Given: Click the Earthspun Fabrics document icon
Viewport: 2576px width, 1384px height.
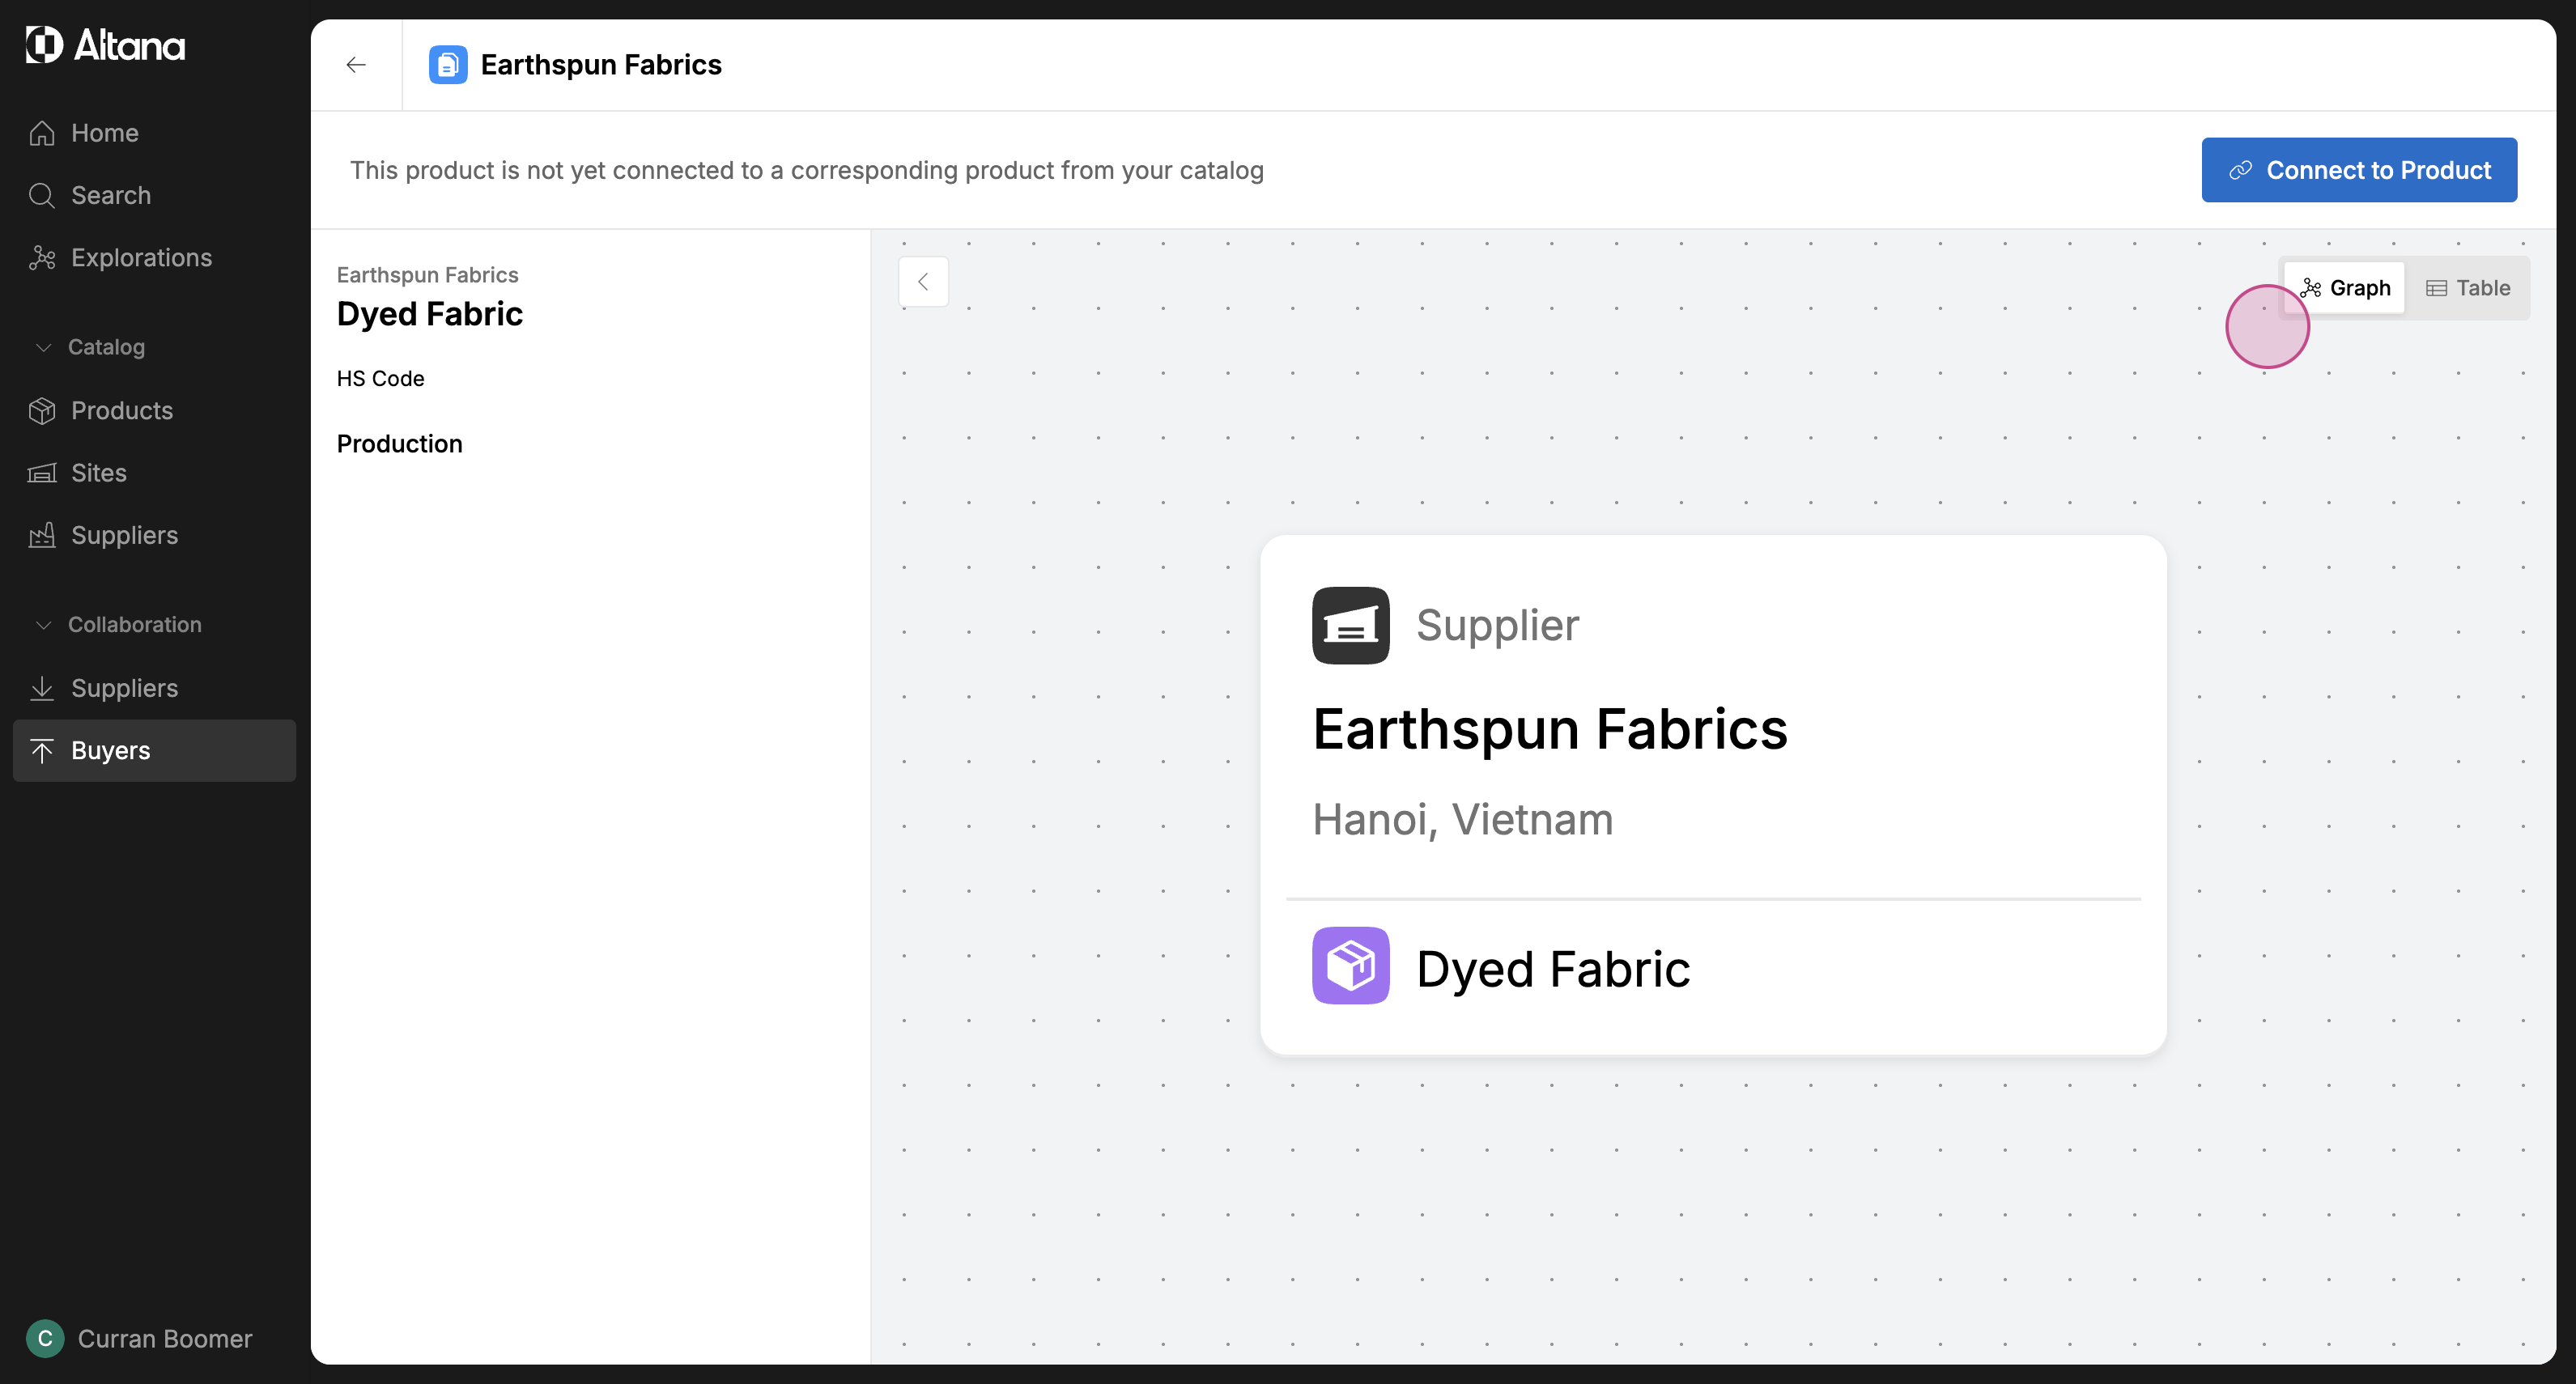Looking at the screenshot, I should [448, 65].
